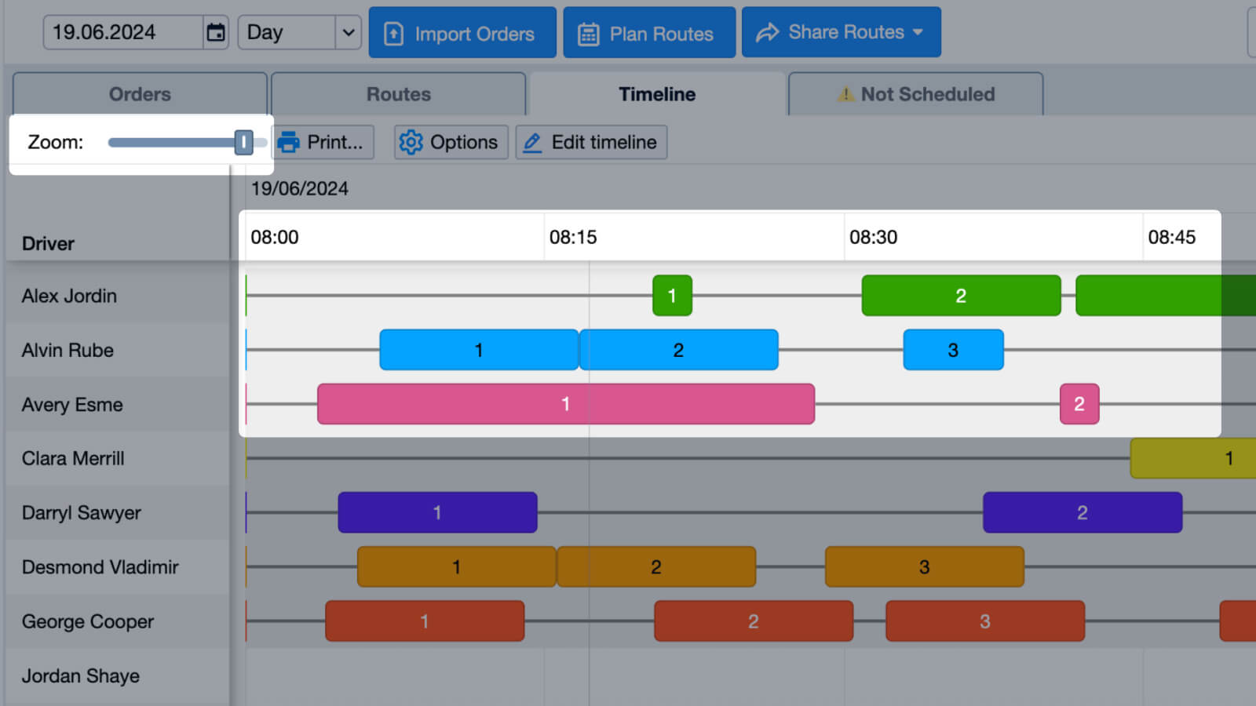The image size is (1256, 706).
Task: Click the Options gear icon
Action: point(411,142)
